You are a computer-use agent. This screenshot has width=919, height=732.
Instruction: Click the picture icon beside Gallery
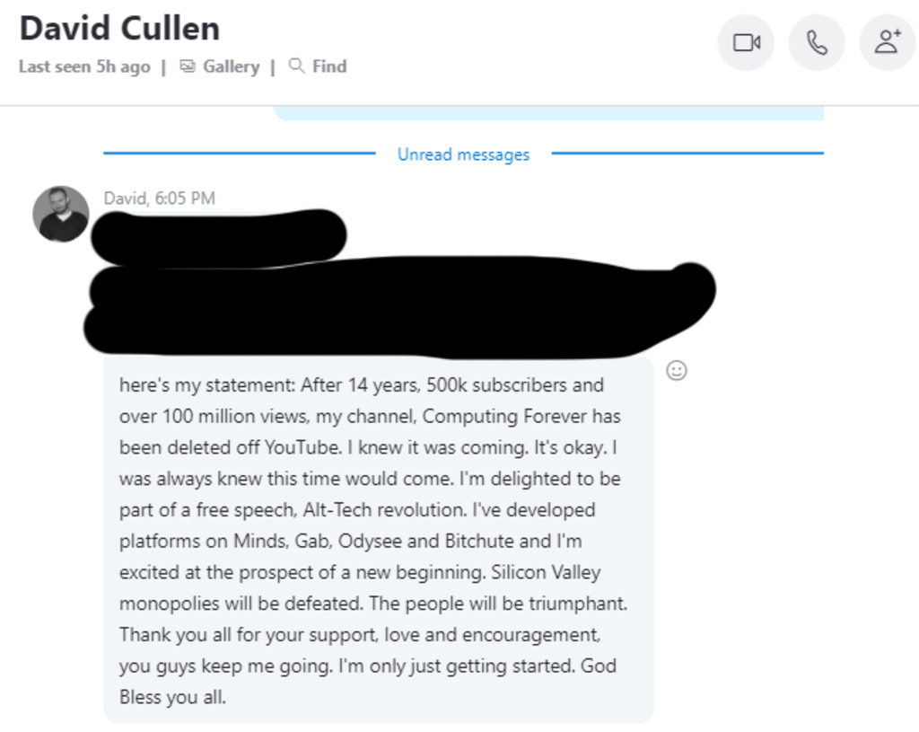pos(188,66)
